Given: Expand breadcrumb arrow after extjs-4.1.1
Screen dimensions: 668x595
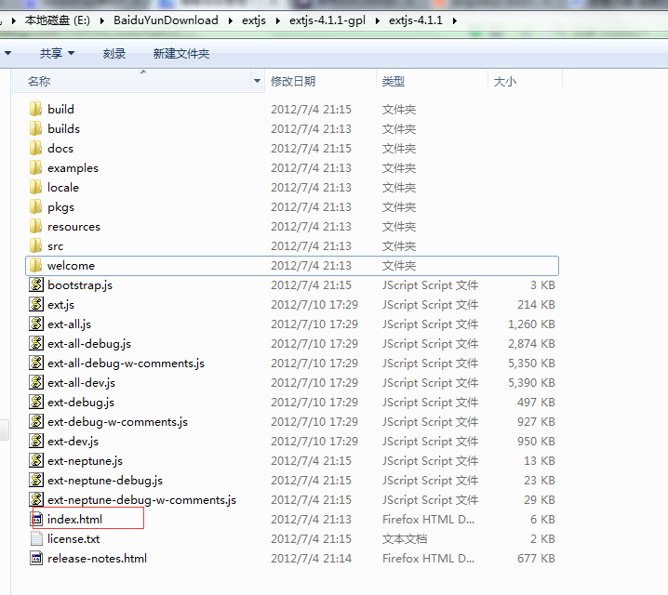Looking at the screenshot, I should pos(455,20).
